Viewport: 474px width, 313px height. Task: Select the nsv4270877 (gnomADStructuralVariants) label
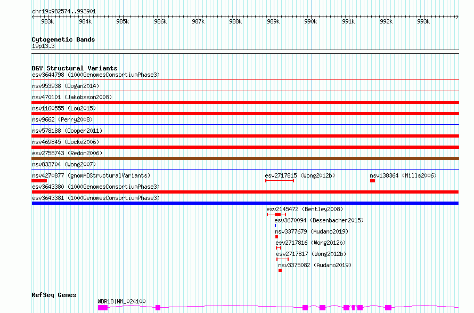pos(91,175)
